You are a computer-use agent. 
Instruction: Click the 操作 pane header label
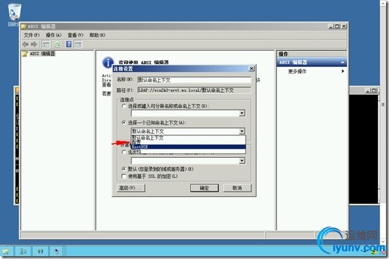click(x=283, y=54)
